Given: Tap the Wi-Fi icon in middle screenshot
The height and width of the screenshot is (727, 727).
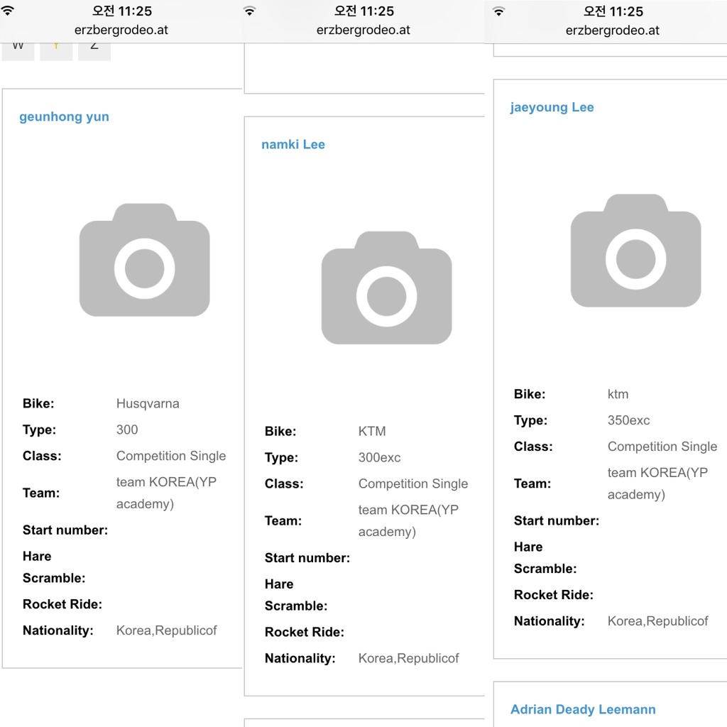Looking at the screenshot, I should click(x=249, y=11).
